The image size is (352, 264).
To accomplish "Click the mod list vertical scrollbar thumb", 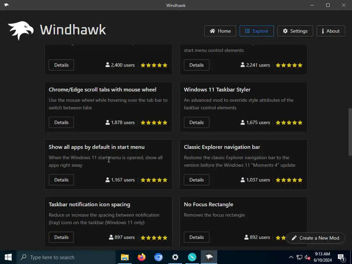I will click(350, 132).
